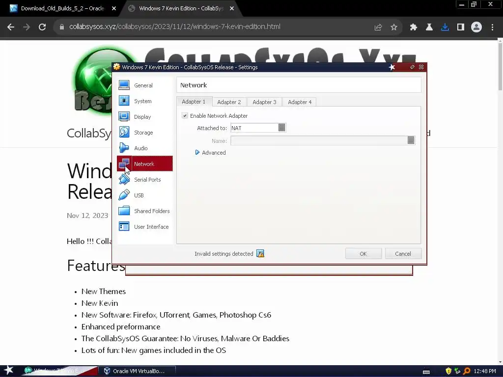
Task: Click the invalid settings warning icon
Action: coord(260,254)
